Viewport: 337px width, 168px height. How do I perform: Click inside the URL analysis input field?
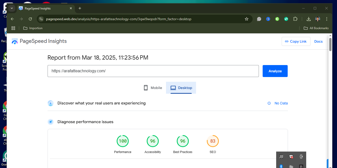[x=153, y=71]
